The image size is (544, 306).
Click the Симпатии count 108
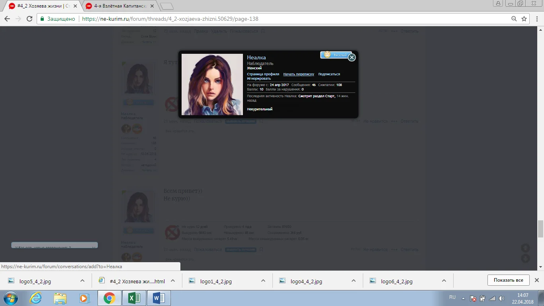(x=339, y=85)
